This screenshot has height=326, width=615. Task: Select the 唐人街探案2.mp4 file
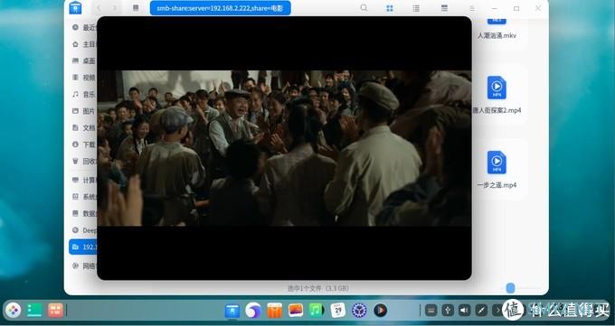pyautogui.click(x=497, y=95)
